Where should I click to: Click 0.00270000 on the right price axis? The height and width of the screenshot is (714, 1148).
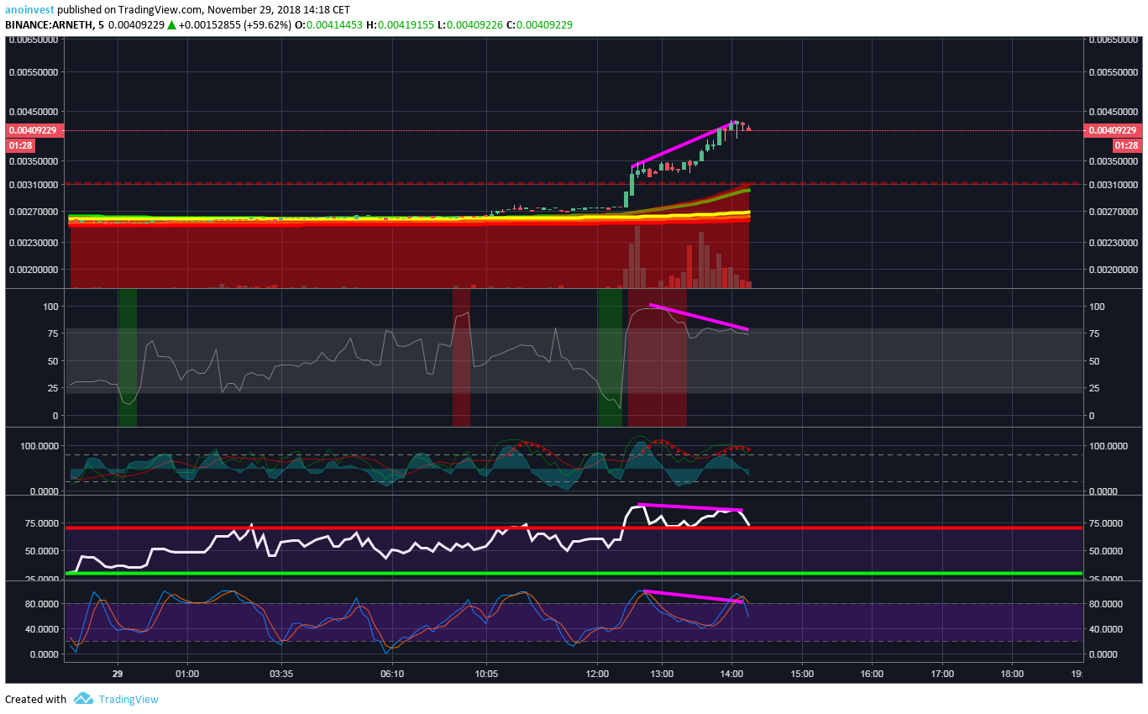pos(1113,213)
